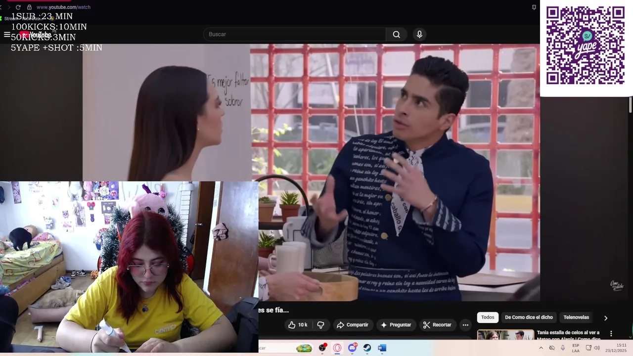Click the magnifier search button
Viewport: 633px width, 356px height.
pos(396,34)
